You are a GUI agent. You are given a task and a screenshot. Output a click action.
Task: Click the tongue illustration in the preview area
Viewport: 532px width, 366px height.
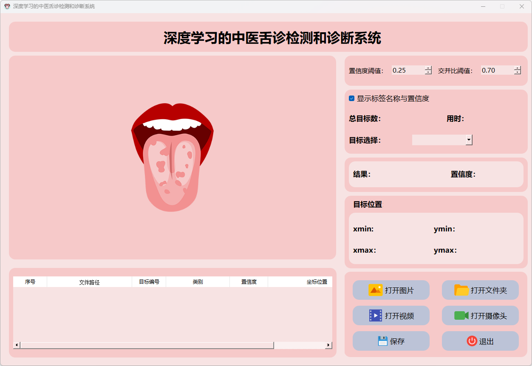tap(172, 157)
